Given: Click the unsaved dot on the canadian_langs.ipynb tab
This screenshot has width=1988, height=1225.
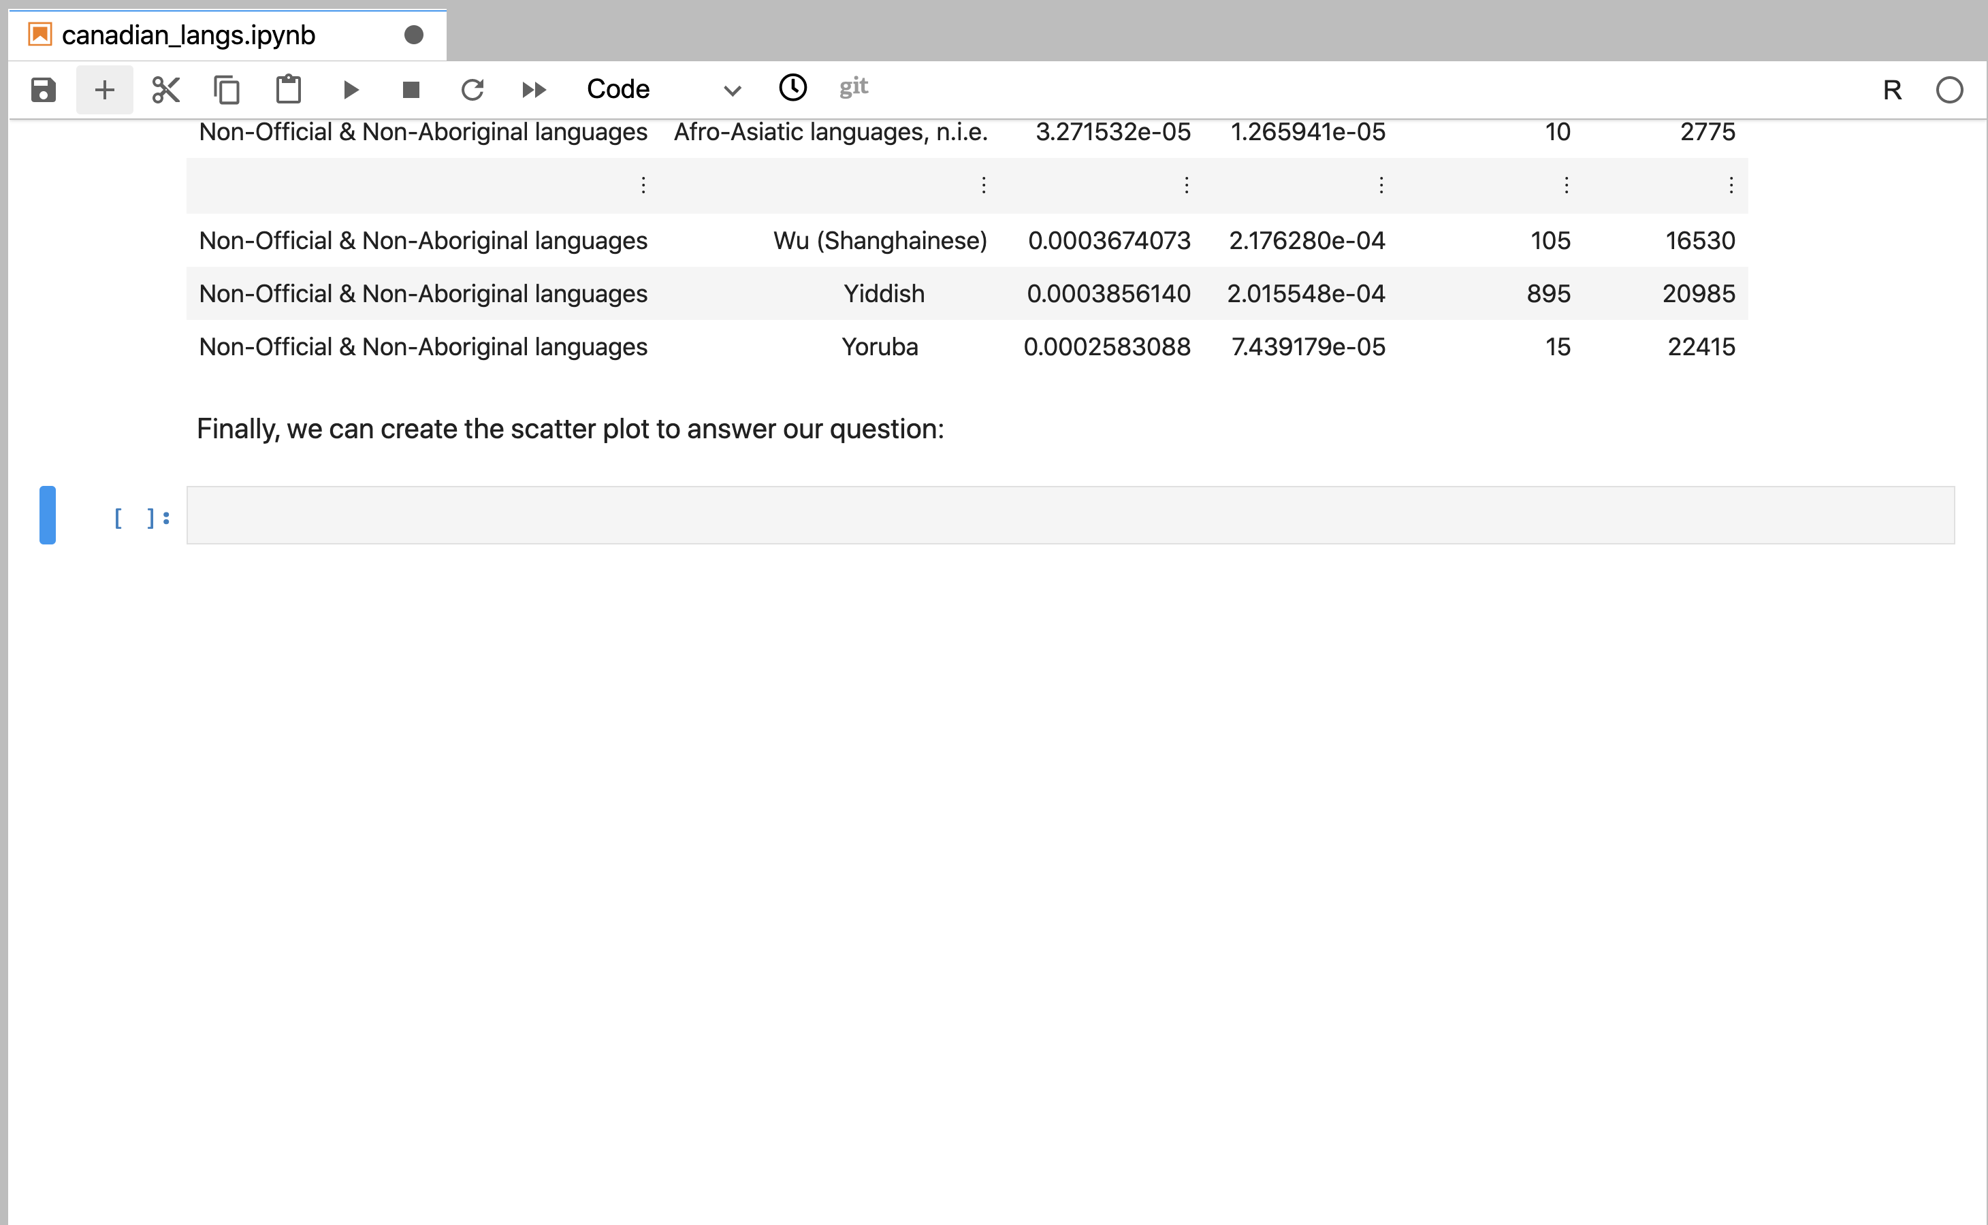Looking at the screenshot, I should (413, 35).
